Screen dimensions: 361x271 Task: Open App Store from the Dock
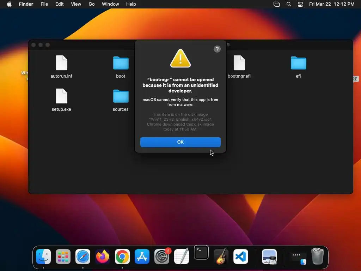[x=142, y=256]
